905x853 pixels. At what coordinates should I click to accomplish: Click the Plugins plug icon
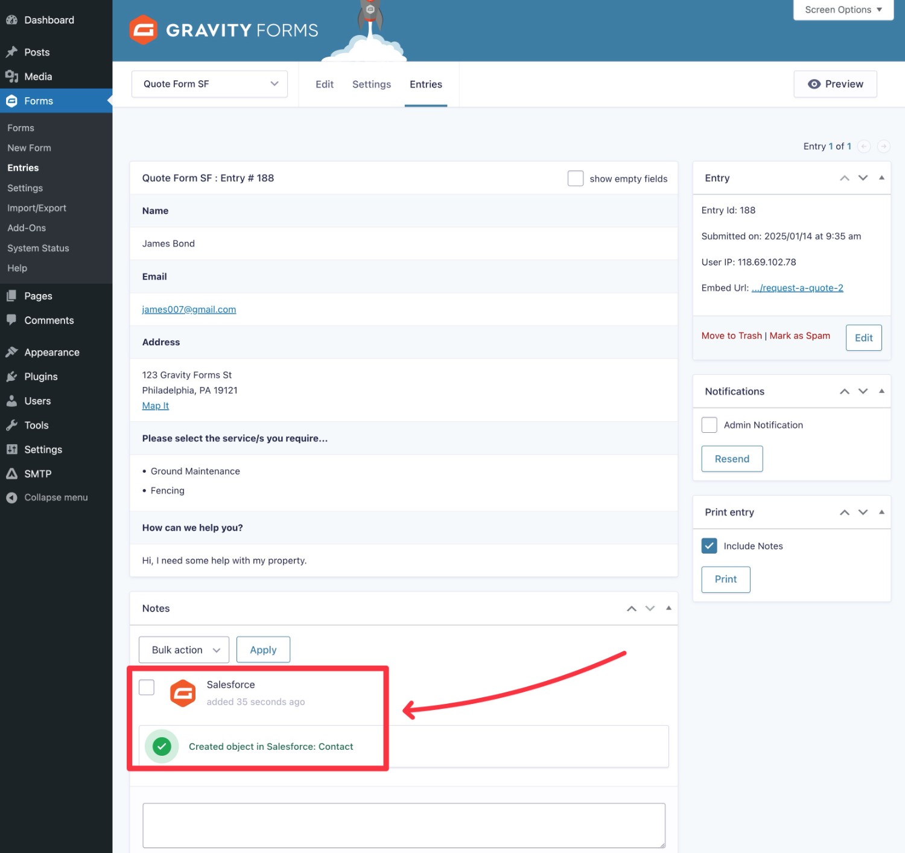[x=11, y=377]
